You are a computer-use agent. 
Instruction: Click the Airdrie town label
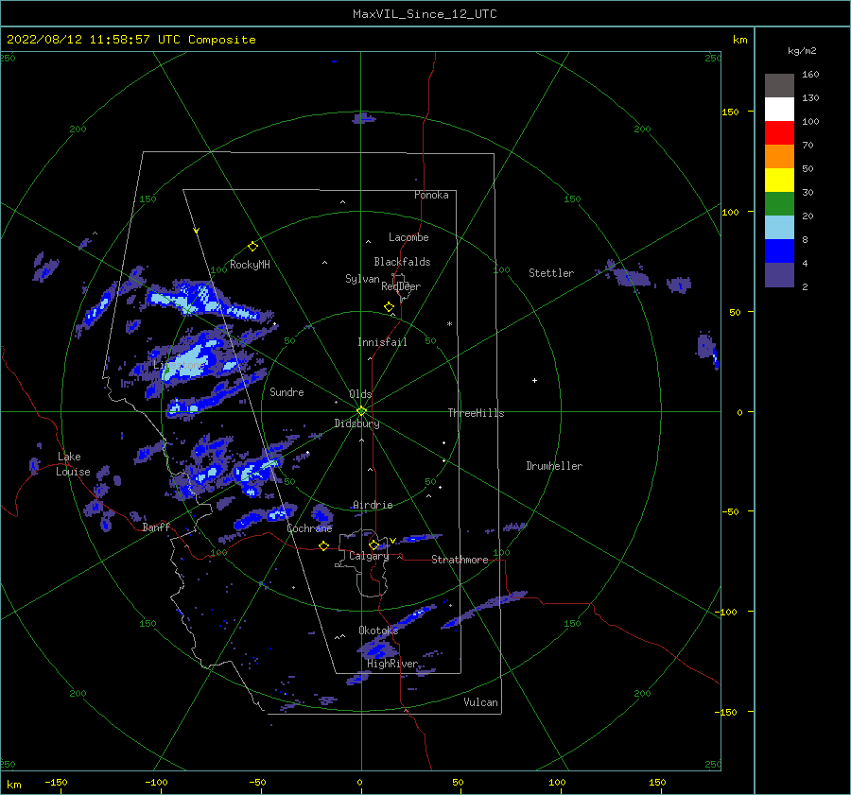pos(373,505)
